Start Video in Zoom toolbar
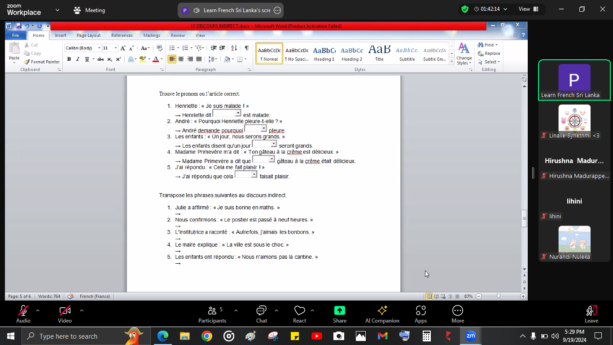 tap(65, 314)
